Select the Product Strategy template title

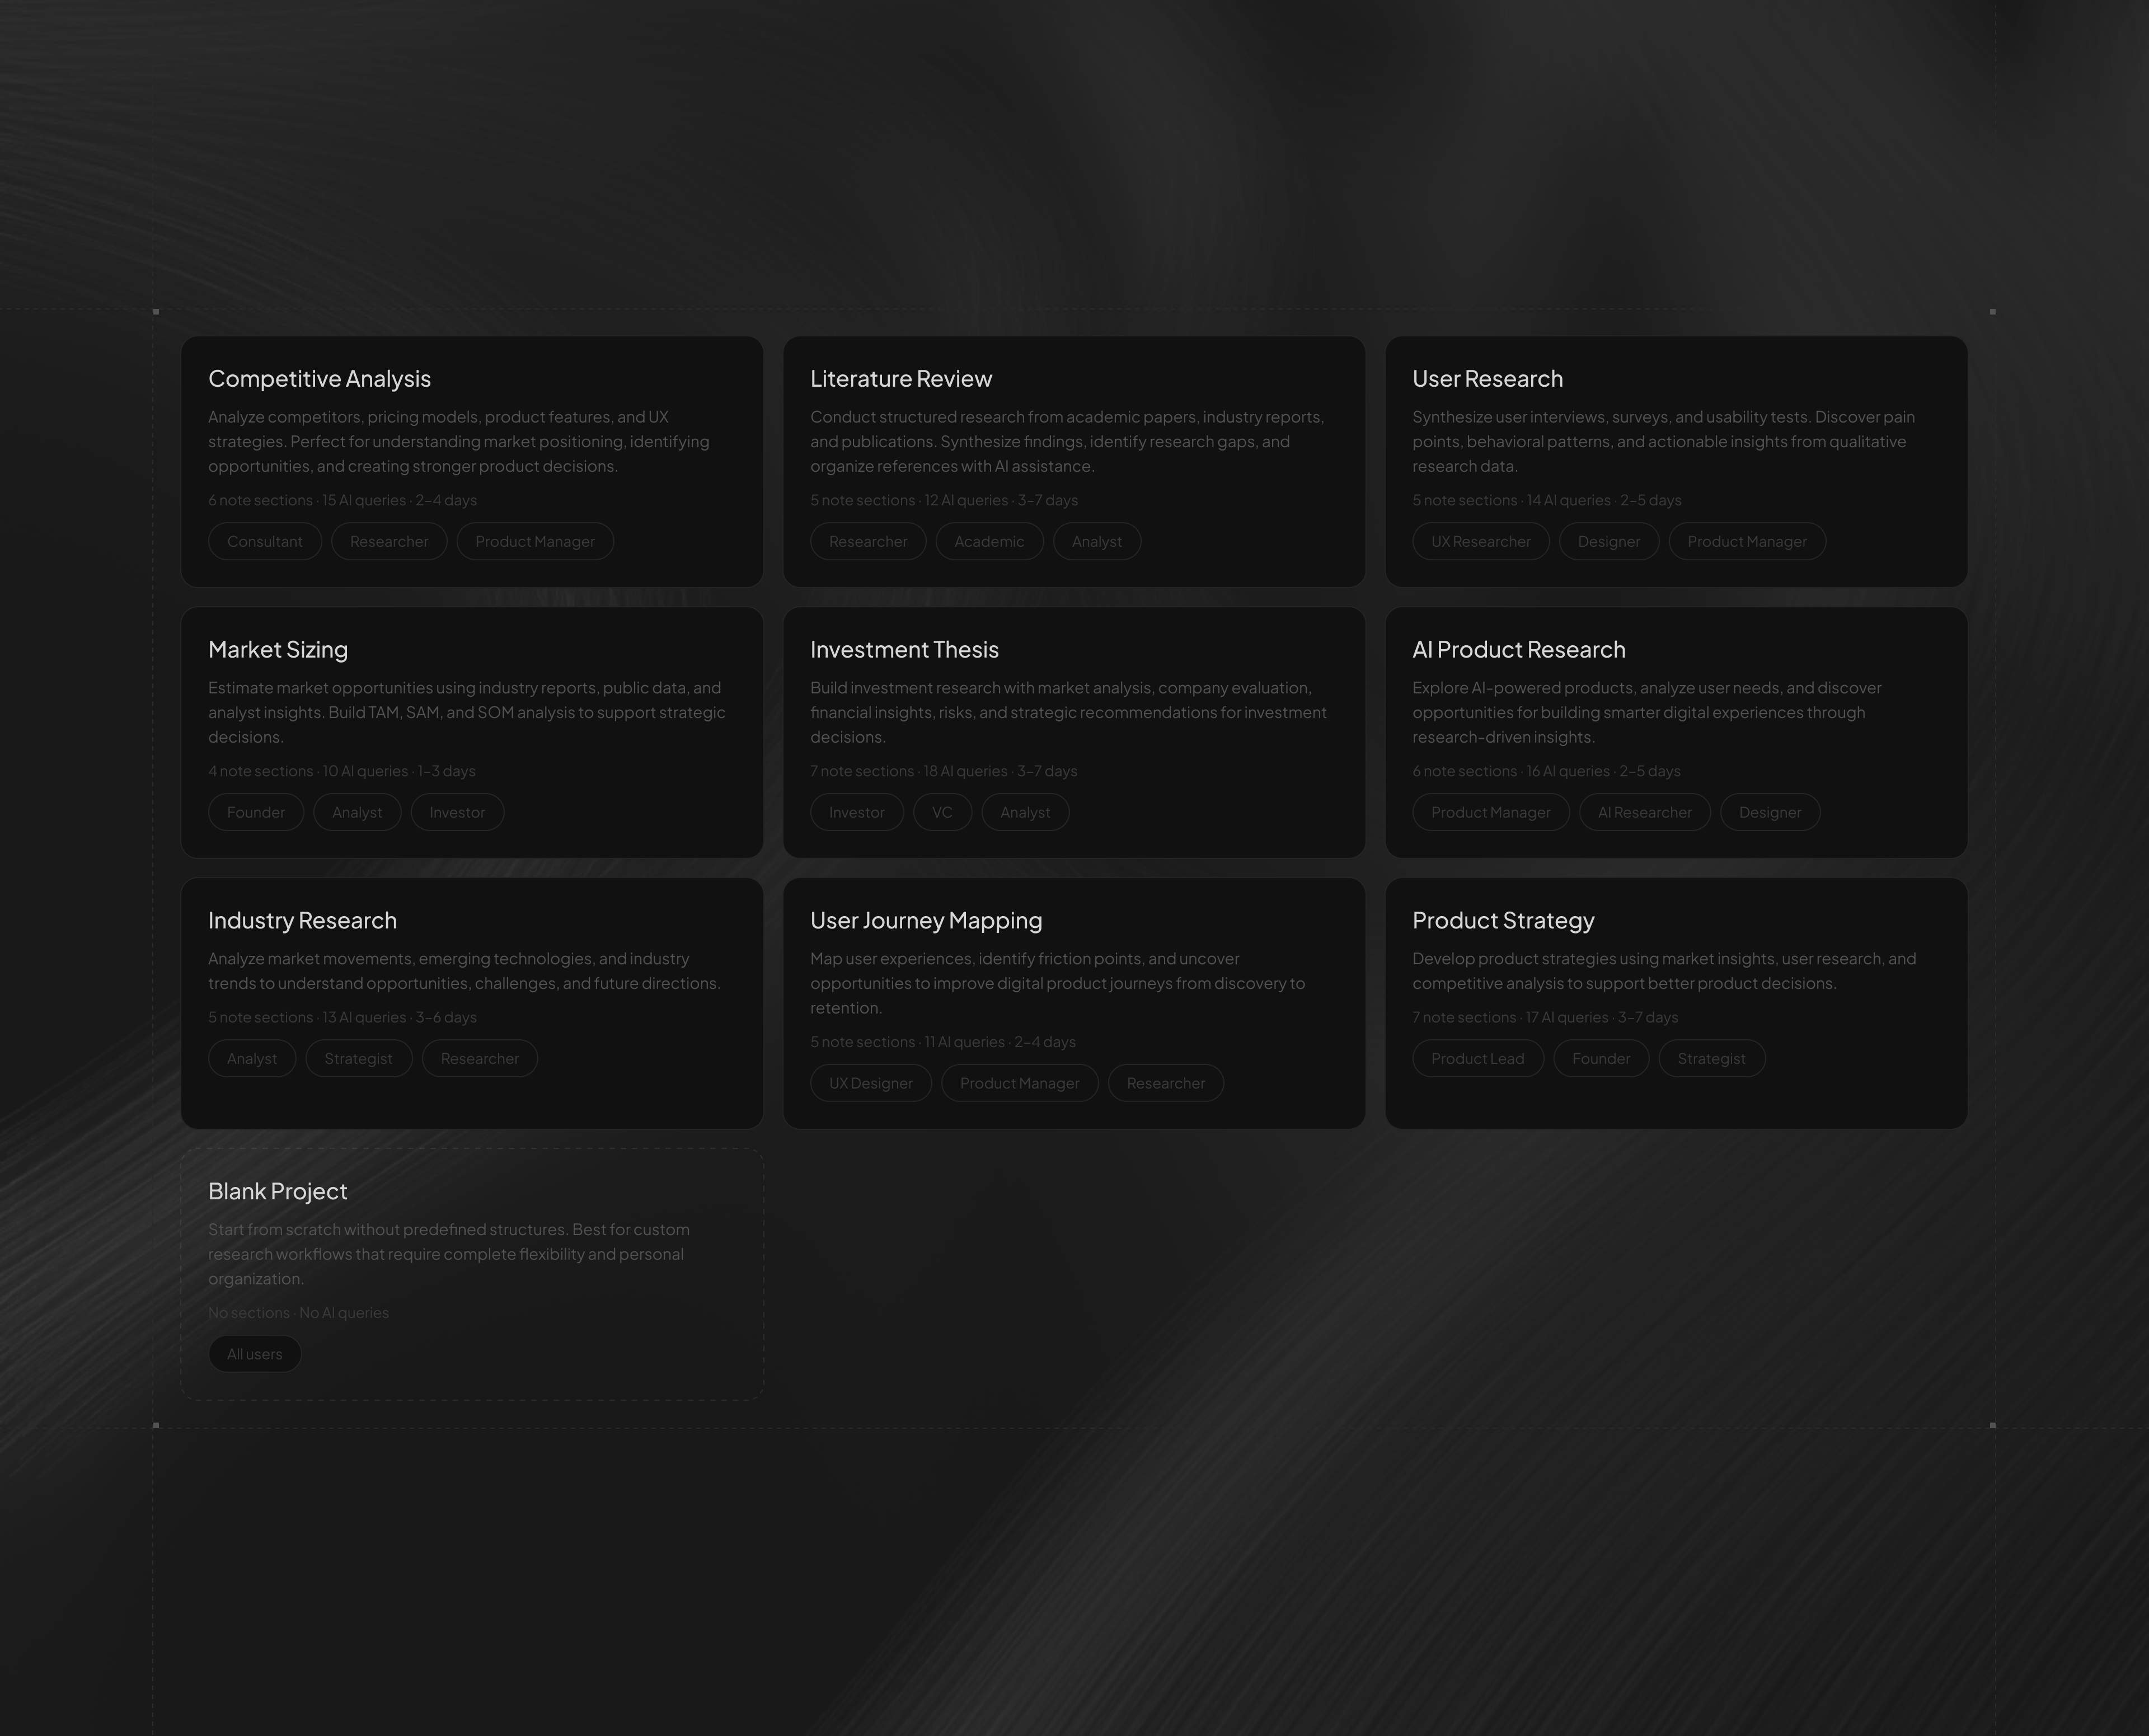tap(1503, 920)
